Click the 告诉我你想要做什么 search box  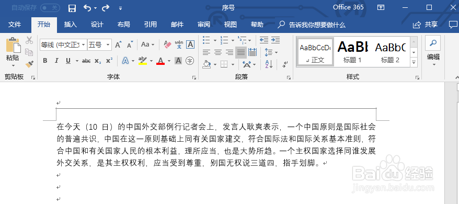[x=312, y=25]
